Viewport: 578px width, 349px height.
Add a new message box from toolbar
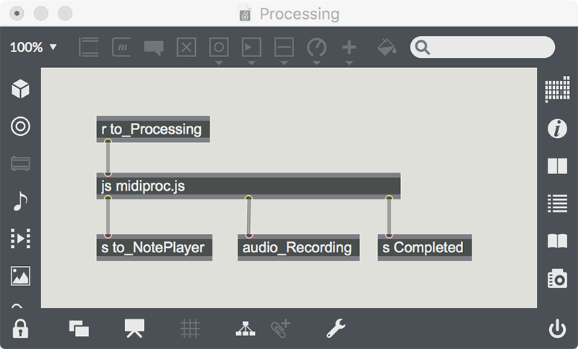(x=121, y=47)
